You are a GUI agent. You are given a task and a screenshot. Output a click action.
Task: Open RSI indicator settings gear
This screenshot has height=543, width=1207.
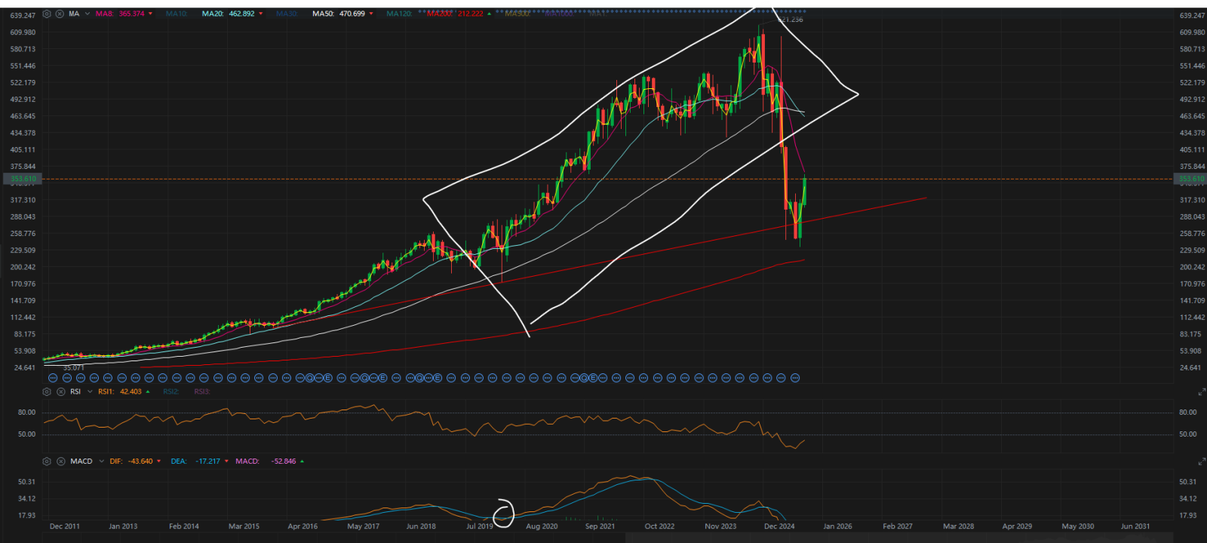(x=47, y=391)
